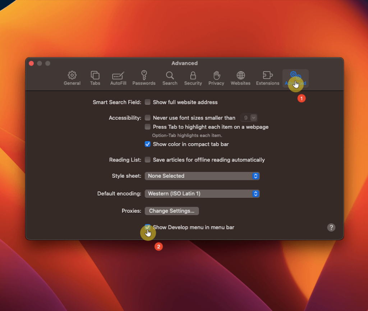Go to Security settings
The height and width of the screenshot is (311, 368).
[x=193, y=78]
